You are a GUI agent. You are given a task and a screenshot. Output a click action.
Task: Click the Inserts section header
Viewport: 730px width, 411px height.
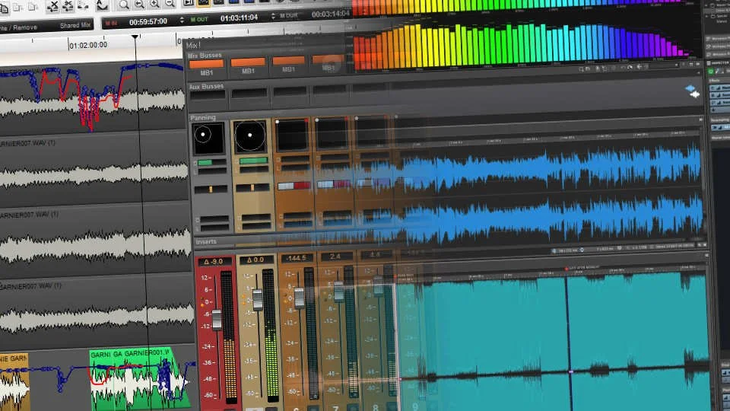206,242
